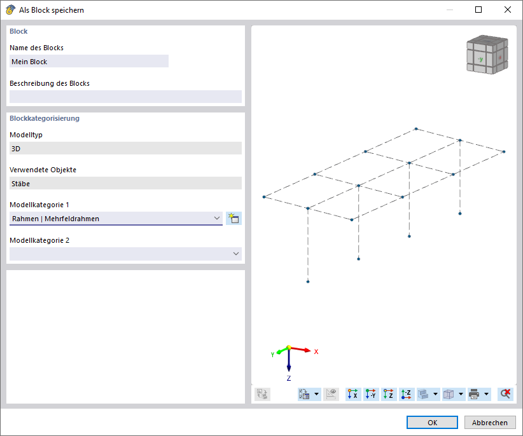523x436 pixels.
Task: Click the Beschreibung des Blocks field
Action: click(125, 97)
